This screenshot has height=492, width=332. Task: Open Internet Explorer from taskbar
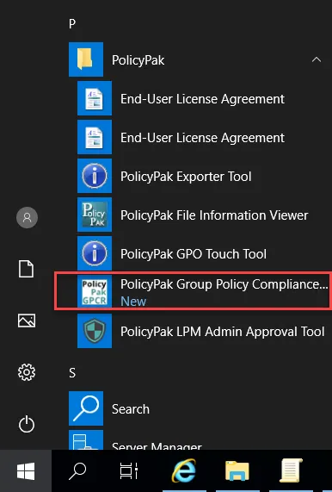[184, 470]
